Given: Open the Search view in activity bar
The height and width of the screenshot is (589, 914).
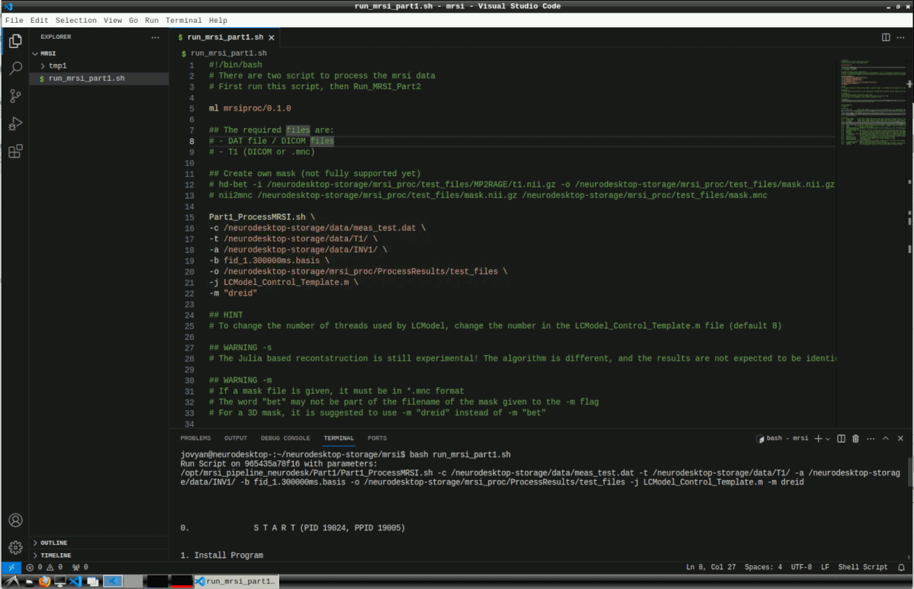Looking at the screenshot, I should [14, 69].
